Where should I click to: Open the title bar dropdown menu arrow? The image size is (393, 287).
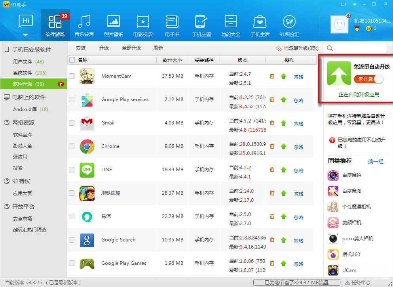pyautogui.click(x=354, y=4)
